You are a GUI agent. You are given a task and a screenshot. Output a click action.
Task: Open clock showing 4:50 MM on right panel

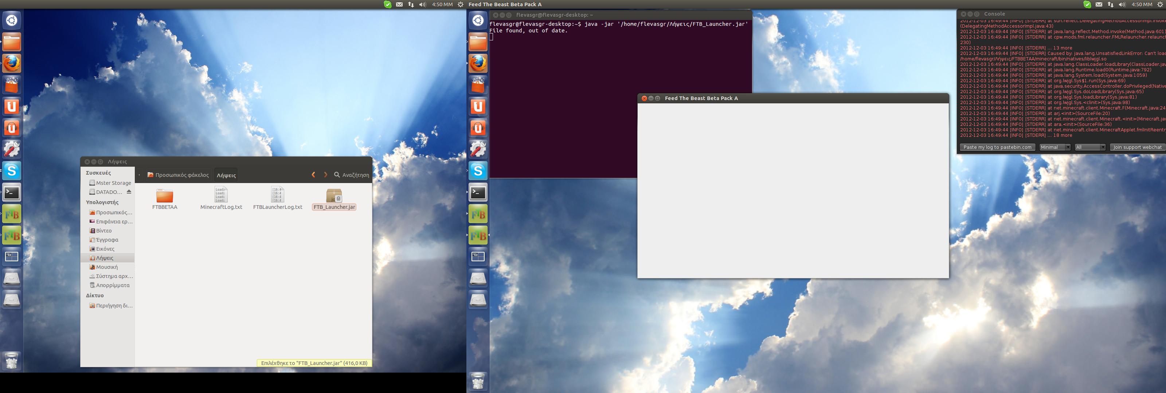(1142, 4)
